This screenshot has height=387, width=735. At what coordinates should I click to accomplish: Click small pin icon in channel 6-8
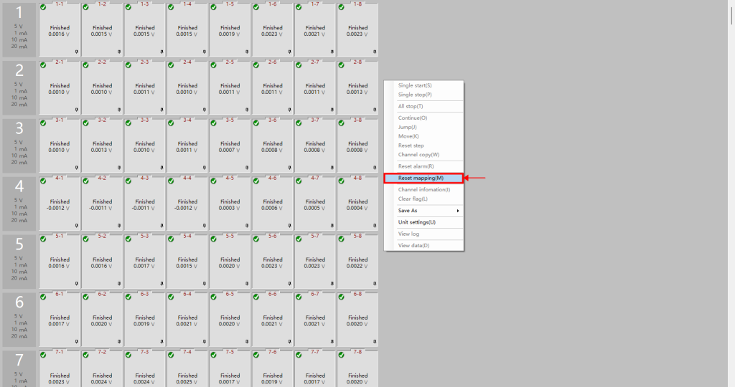(375, 342)
